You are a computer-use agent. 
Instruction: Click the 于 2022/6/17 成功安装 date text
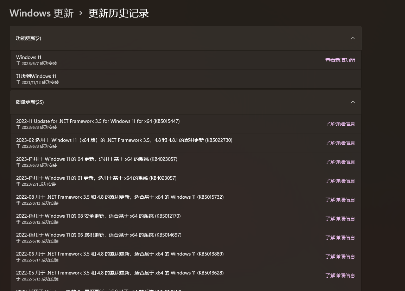click(x=37, y=260)
